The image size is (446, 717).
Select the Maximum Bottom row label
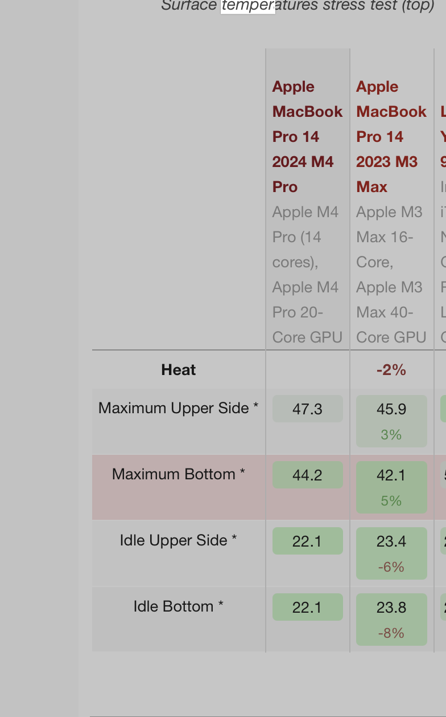click(179, 474)
